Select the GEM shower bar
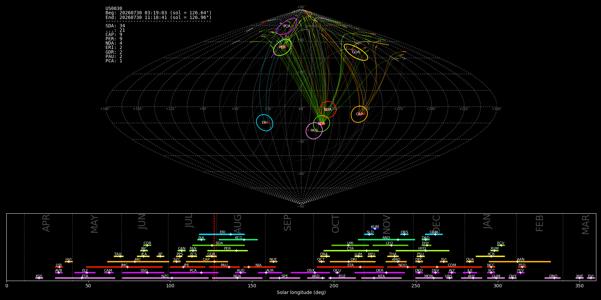This screenshot has width=601, height=300. (434, 234)
